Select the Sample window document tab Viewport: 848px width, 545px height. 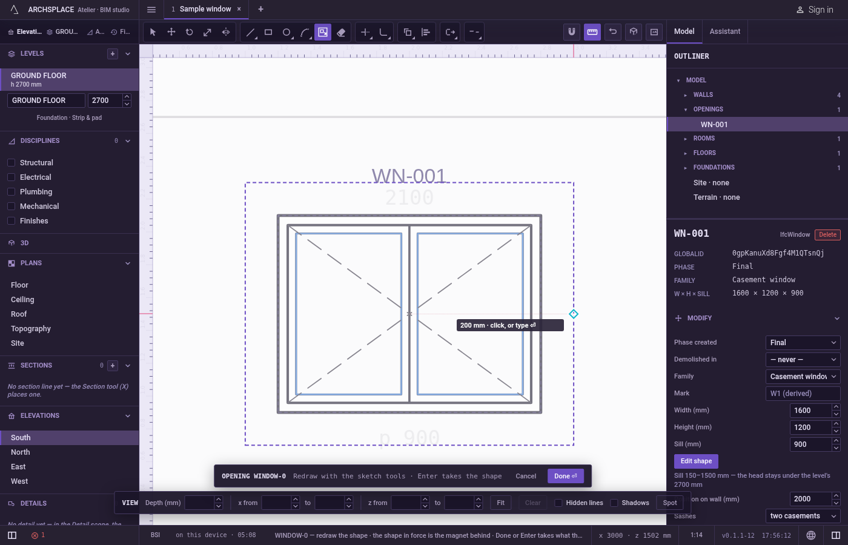point(205,9)
